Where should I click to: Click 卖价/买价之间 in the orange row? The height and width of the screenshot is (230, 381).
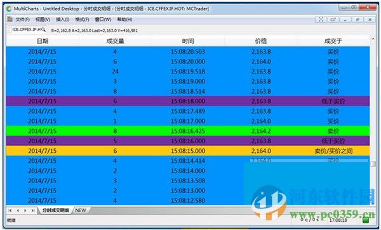[x=333, y=151]
